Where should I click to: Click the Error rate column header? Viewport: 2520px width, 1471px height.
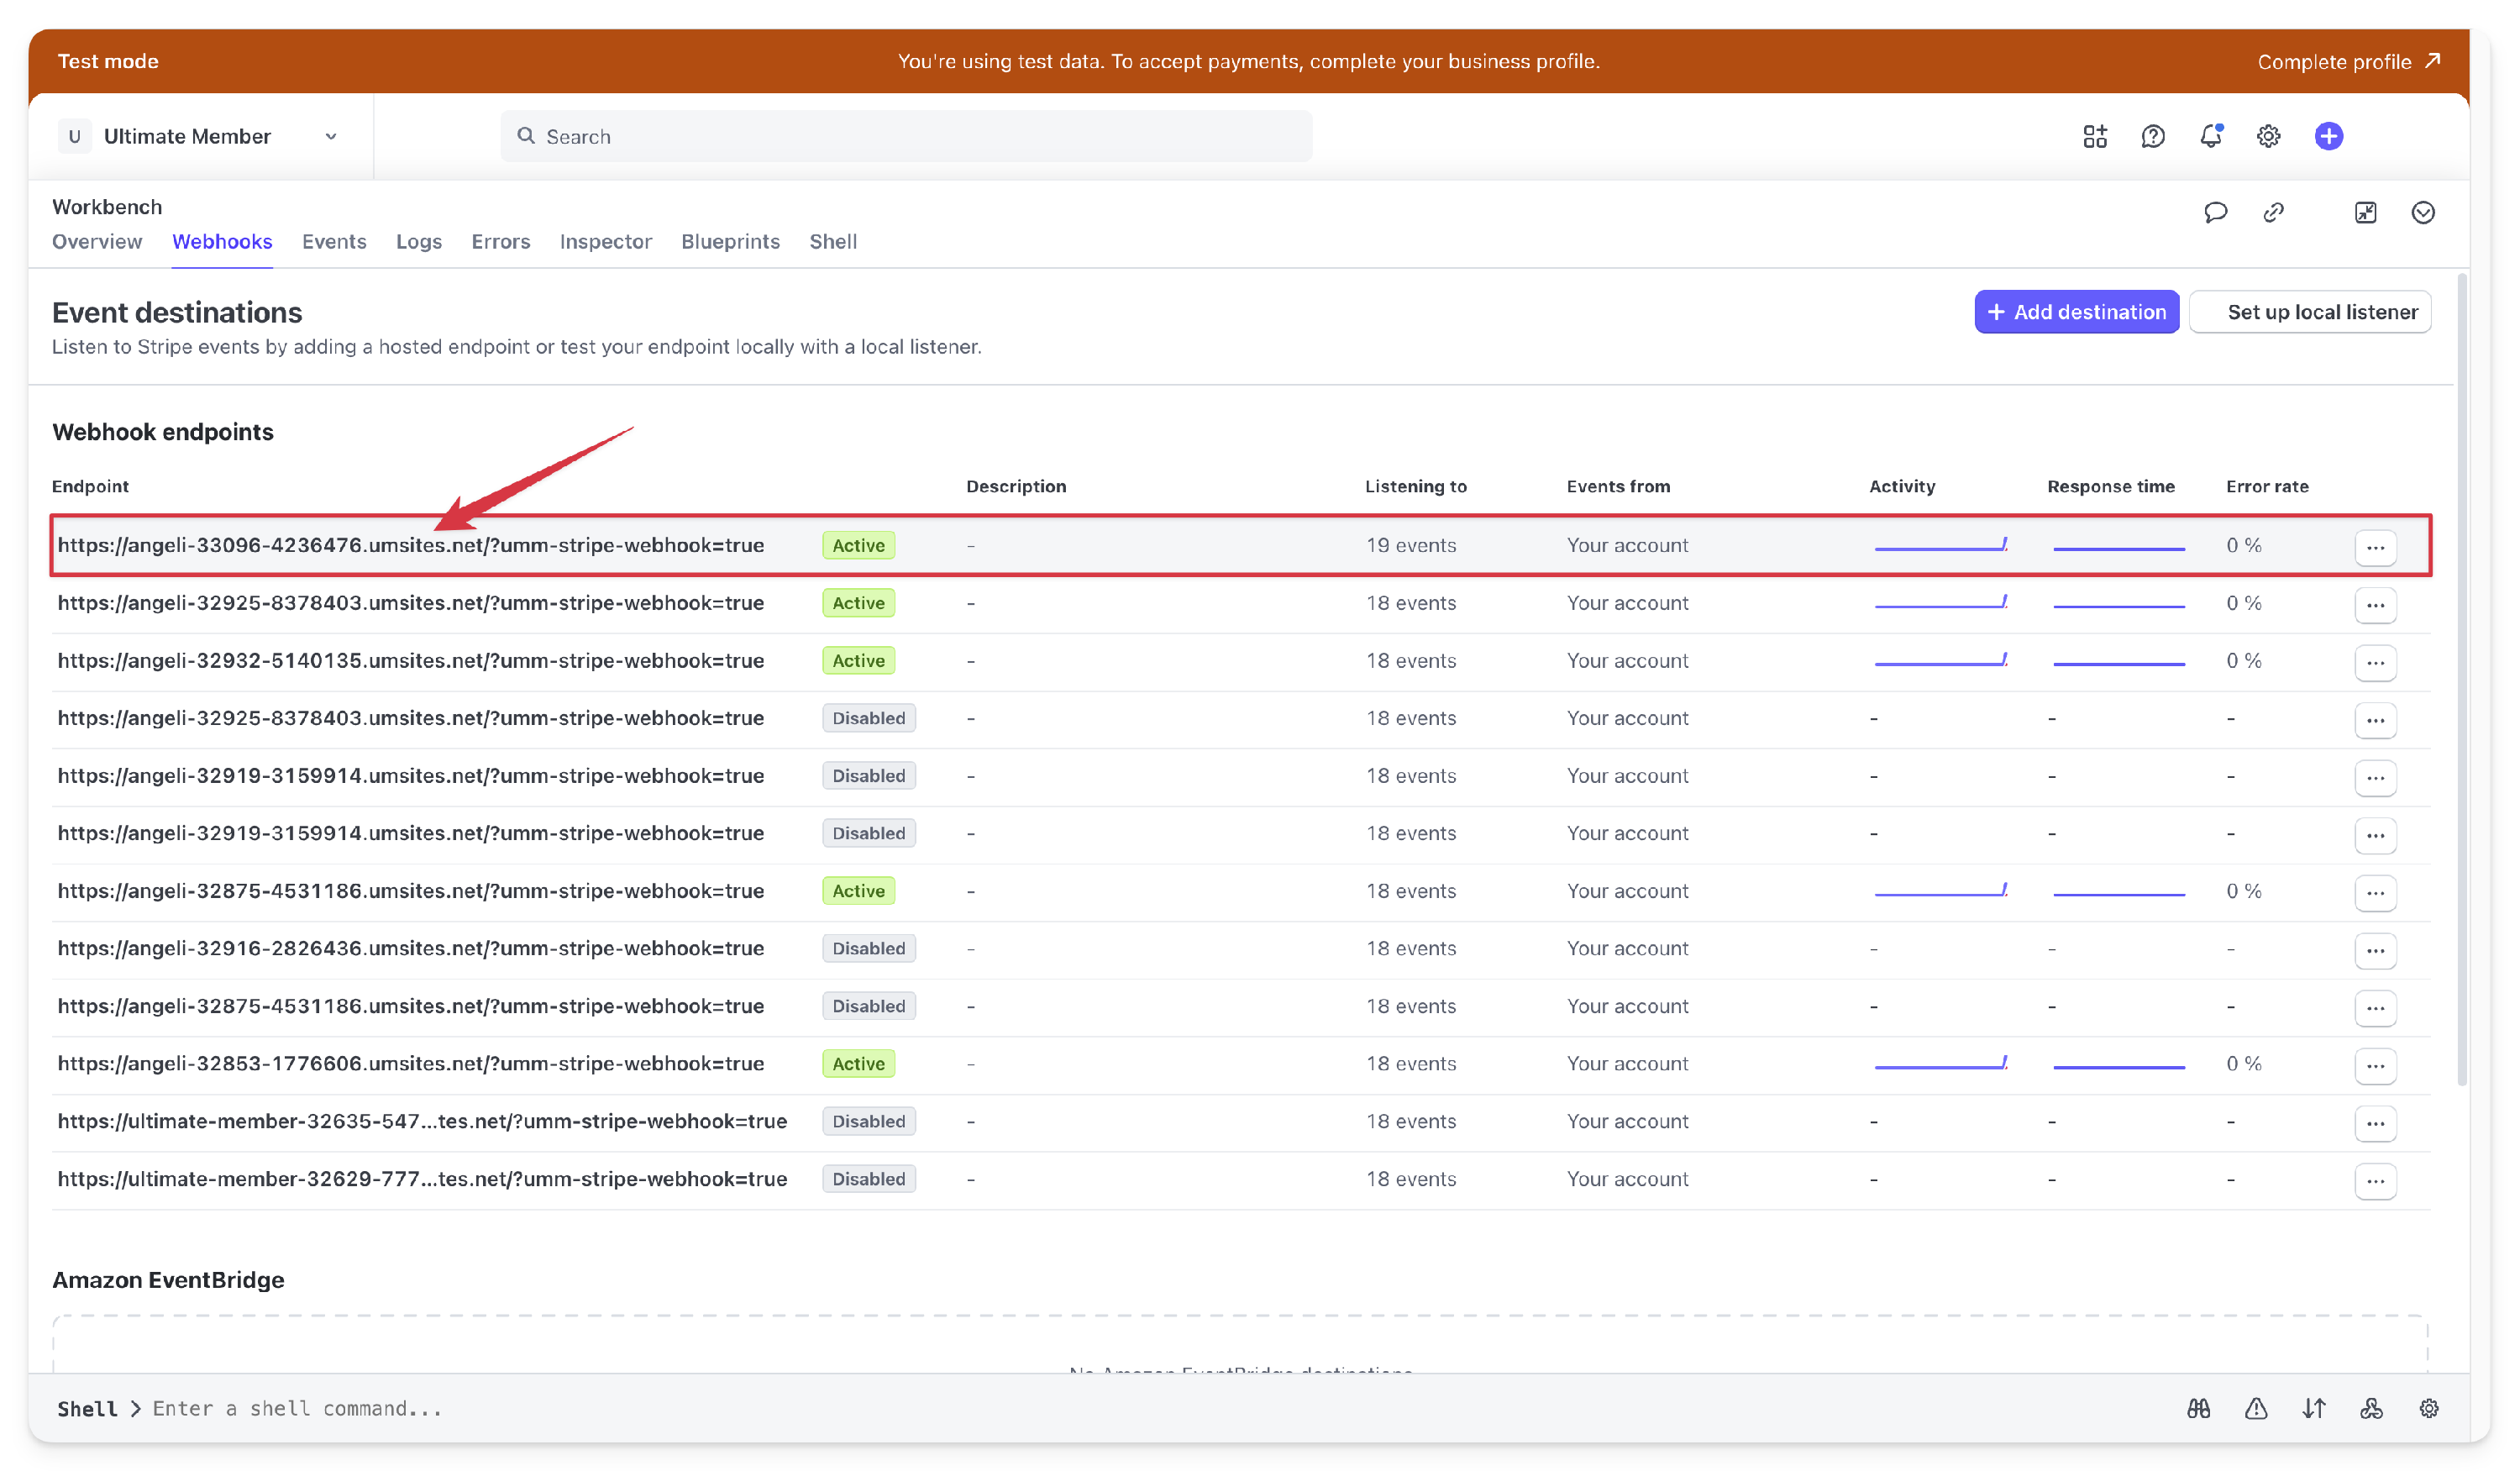pyautogui.click(x=2266, y=486)
